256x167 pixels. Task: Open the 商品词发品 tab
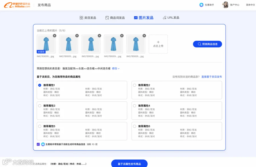tap(115, 18)
